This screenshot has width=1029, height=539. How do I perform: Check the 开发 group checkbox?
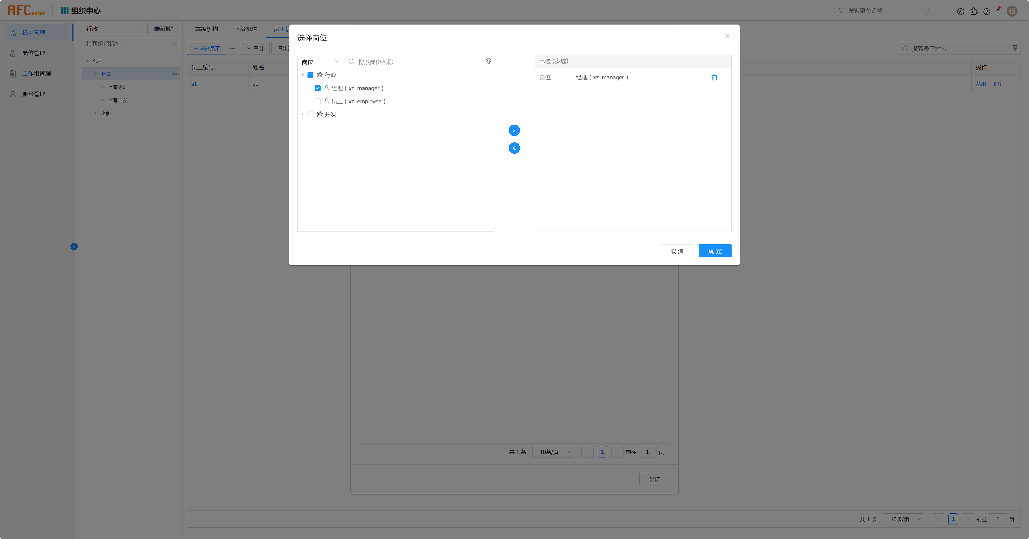pos(311,115)
